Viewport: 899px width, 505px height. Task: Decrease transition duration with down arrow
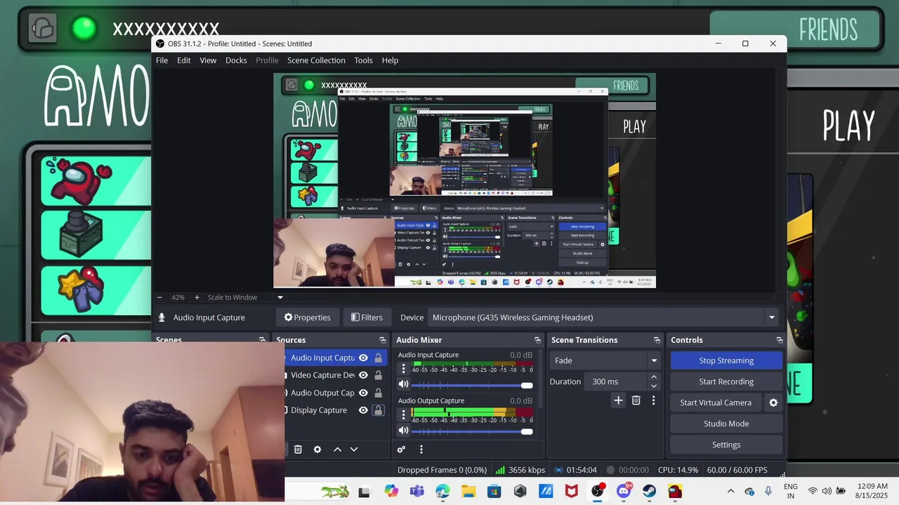(653, 386)
